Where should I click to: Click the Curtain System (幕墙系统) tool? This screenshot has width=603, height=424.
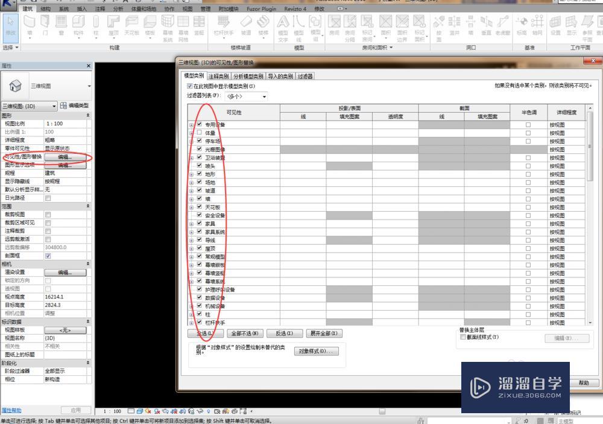pyautogui.click(x=168, y=28)
